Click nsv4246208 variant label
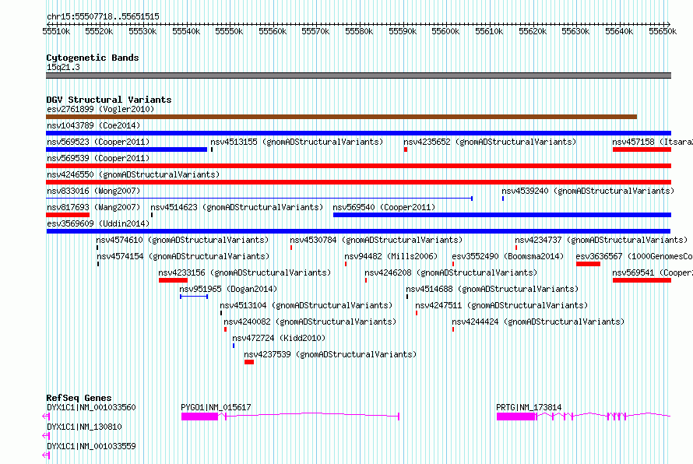This screenshot has height=464, width=693. pos(451,272)
